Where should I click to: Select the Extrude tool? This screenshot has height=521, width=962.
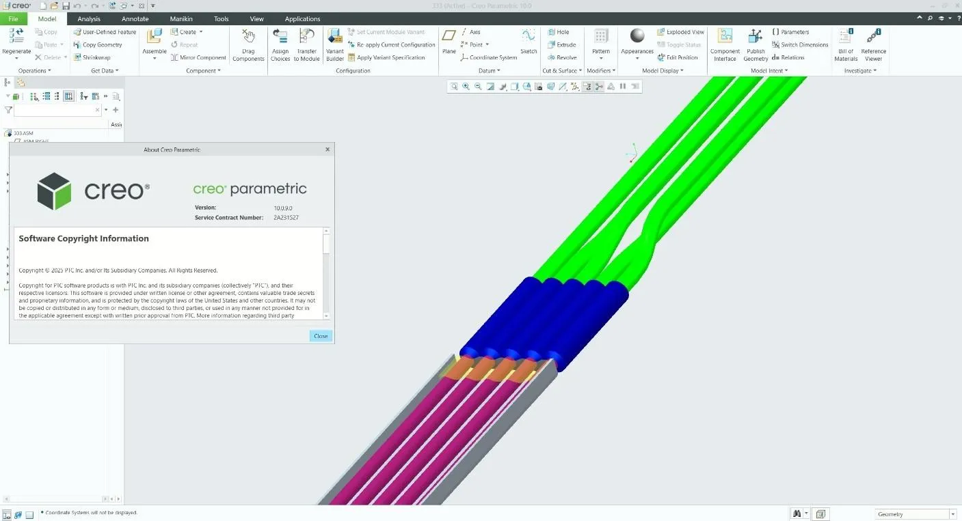pos(562,45)
